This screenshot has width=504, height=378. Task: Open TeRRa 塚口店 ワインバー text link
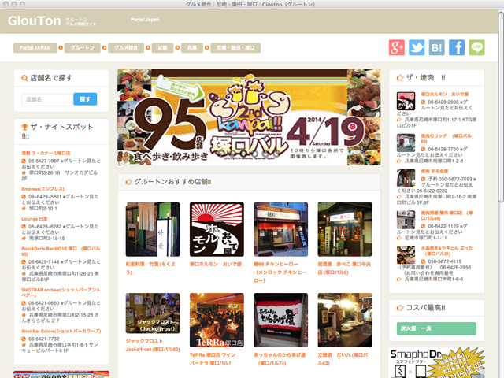(x=213, y=359)
